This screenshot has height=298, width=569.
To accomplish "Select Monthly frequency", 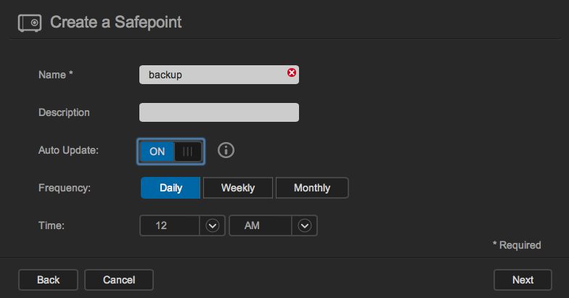I will pos(312,188).
